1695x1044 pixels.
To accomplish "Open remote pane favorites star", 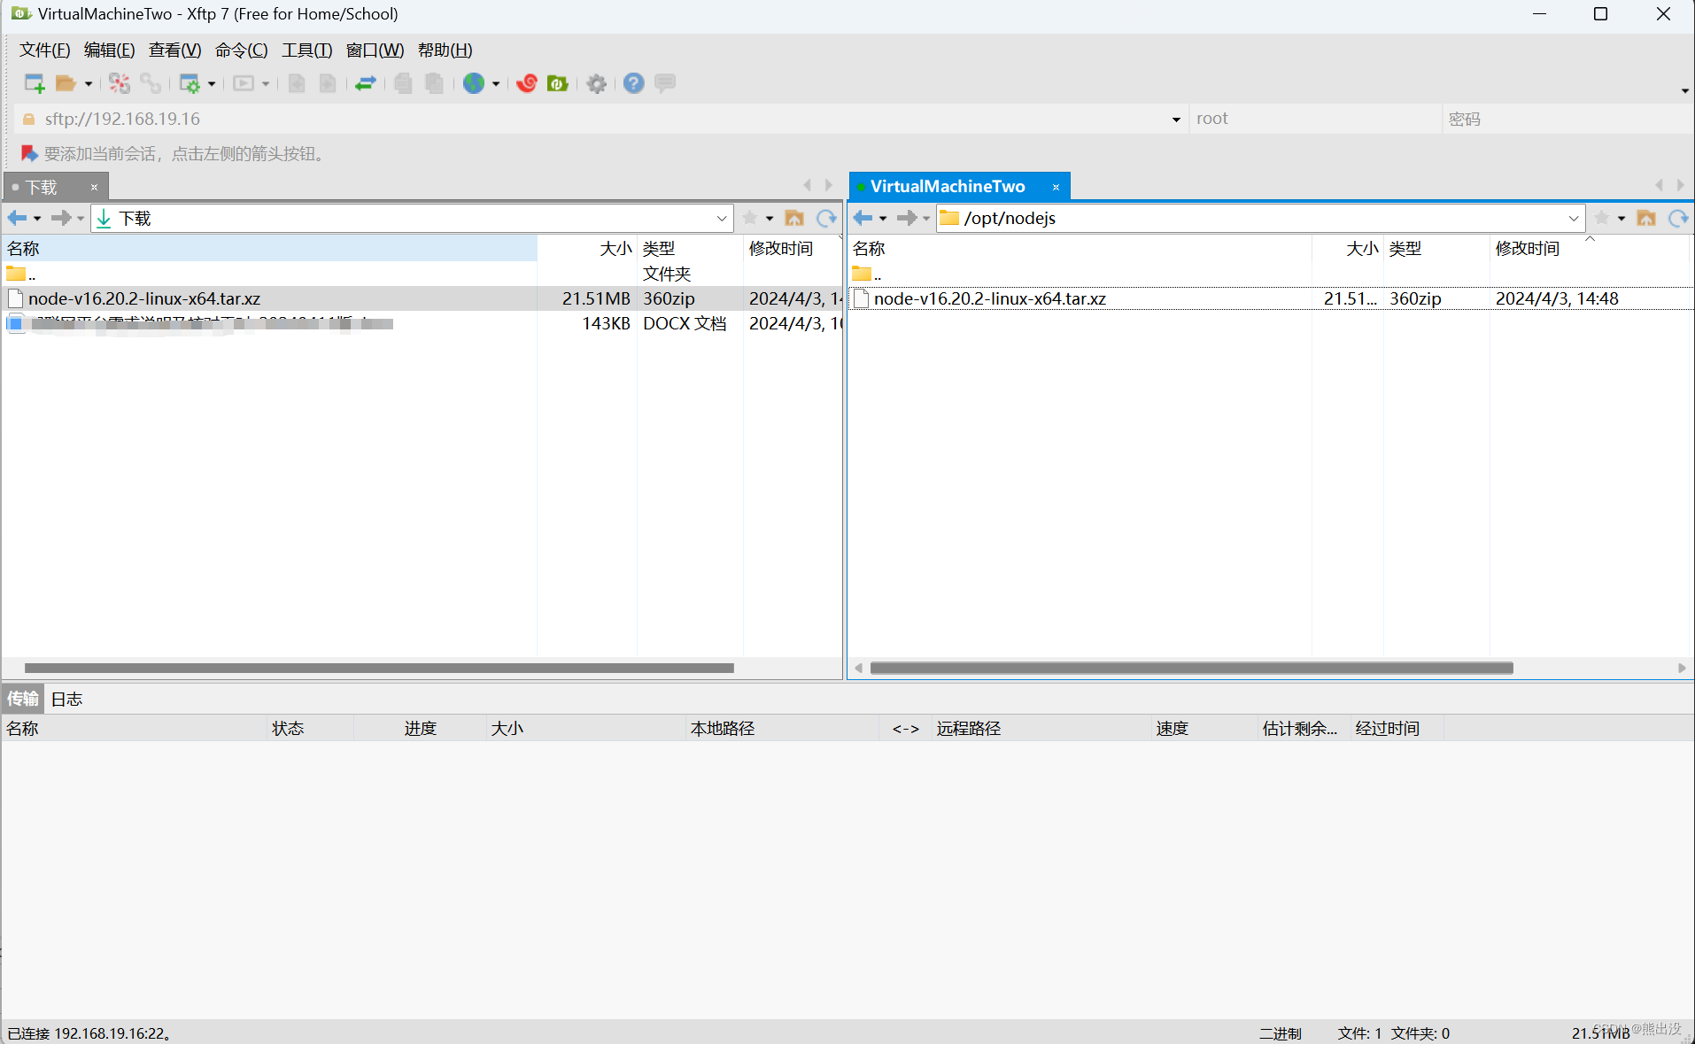I will point(1601,218).
